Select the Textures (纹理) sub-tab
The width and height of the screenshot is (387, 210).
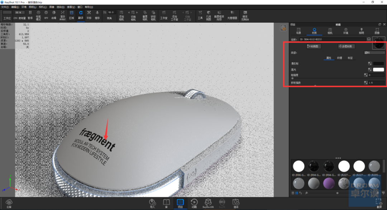(x=340, y=58)
